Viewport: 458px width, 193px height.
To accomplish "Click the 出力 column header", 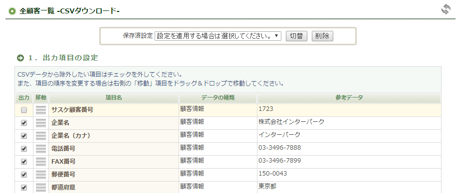I will tap(24, 98).
